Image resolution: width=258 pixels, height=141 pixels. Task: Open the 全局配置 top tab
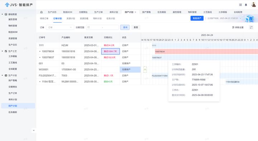point(238,12)
